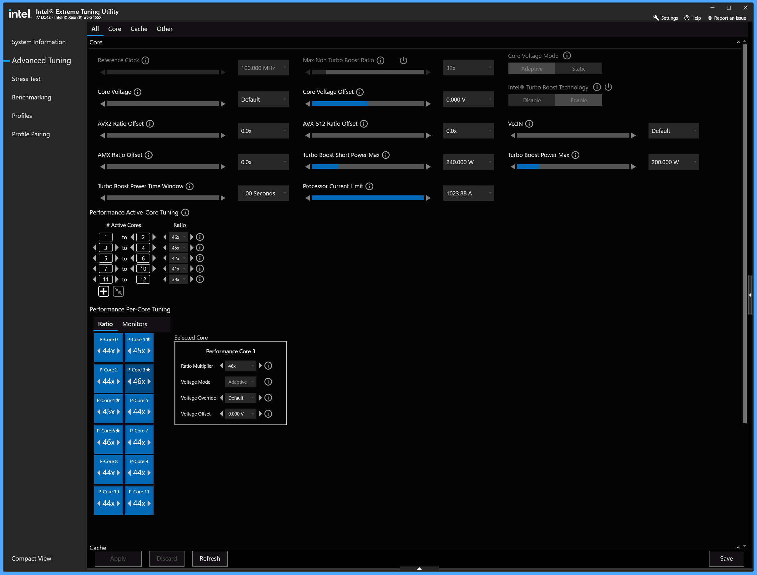Click the Save button
This screenshot has width=757, height=575.
tap(726, 558)
